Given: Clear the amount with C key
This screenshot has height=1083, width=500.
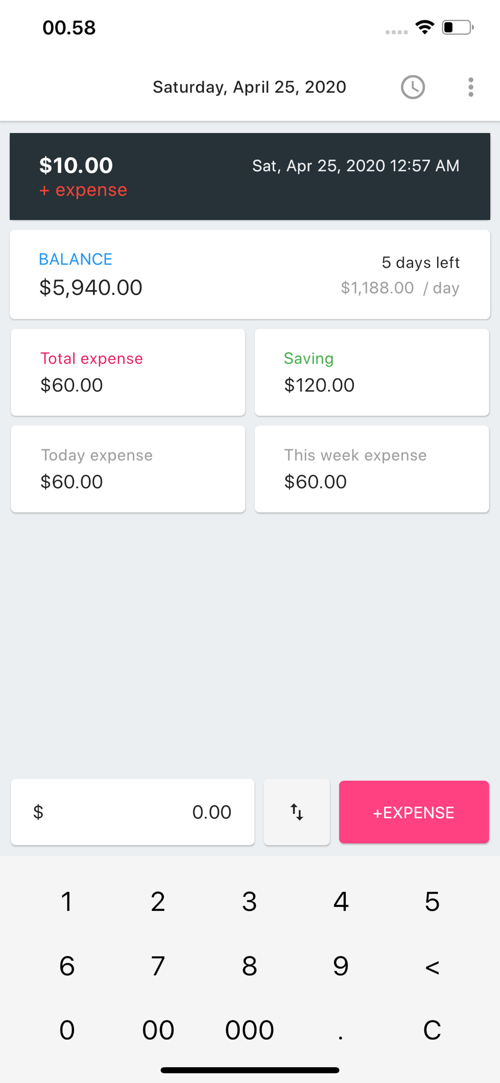Looking at the screenshot, I should point(432,1030).
